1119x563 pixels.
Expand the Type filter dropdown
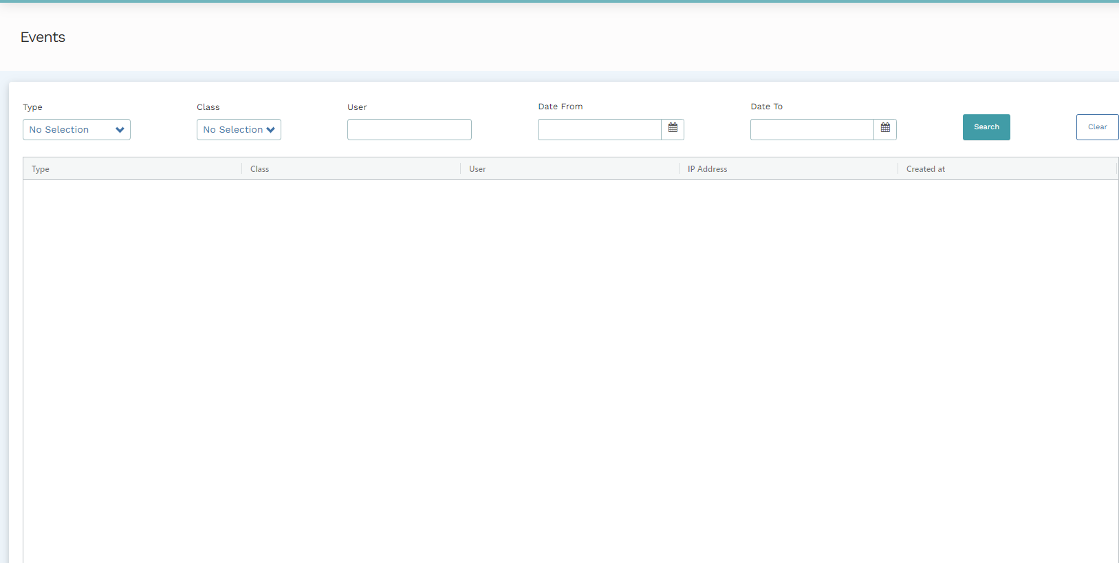click(76, 130)
